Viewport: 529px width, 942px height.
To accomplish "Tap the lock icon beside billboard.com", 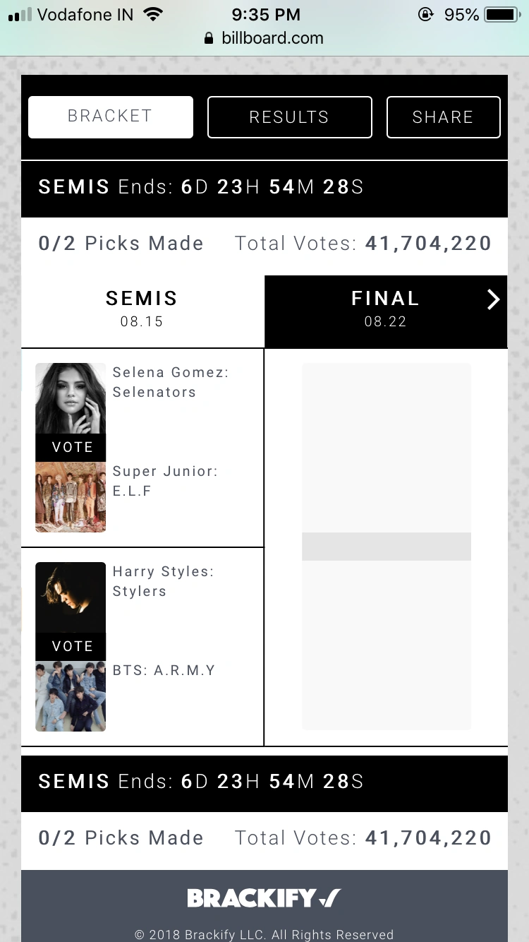I will tap(209, 39).
